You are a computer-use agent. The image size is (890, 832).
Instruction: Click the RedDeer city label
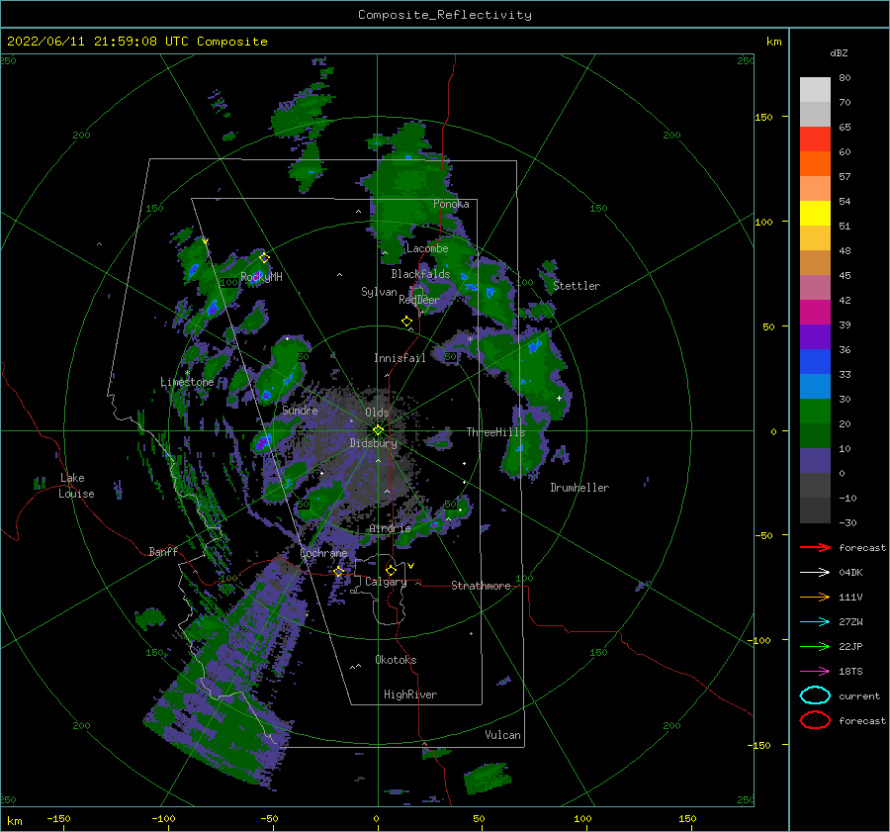click(x=419, y=300)
